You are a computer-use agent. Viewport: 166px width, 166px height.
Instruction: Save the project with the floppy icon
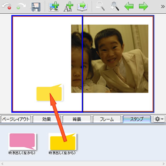[36, 7]
